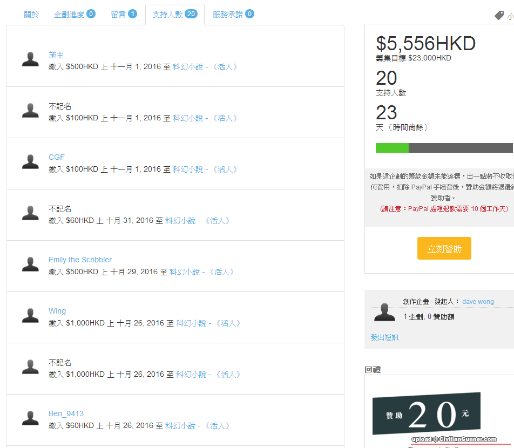Select the 贊助 20 元 reward thumbnail
Viewport: 514px width, 448px height.
pyautogui.click(x=426, y=413)
